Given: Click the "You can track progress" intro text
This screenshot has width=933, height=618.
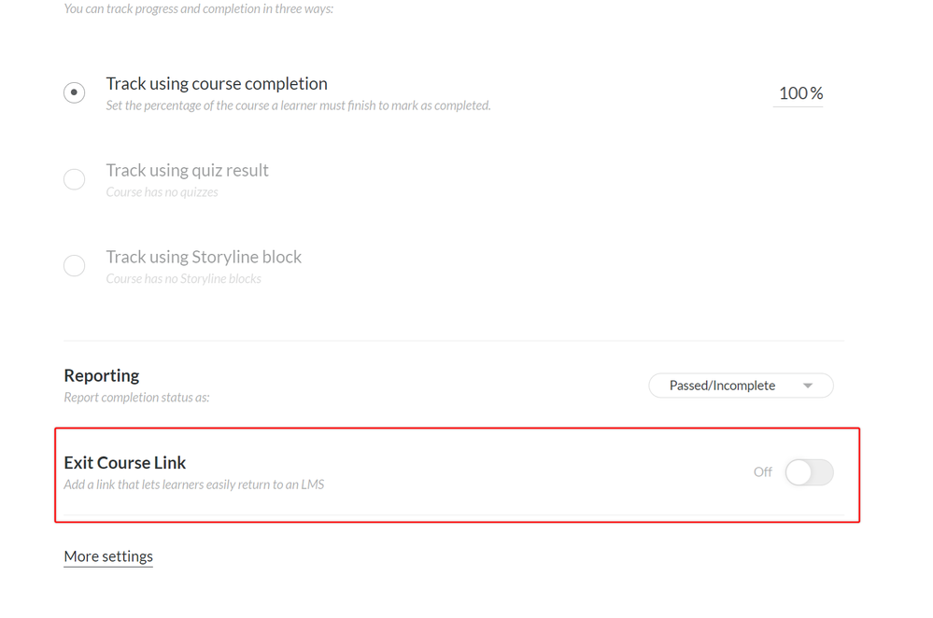Looking at the screenshot, I should click(x=199, y=9).
